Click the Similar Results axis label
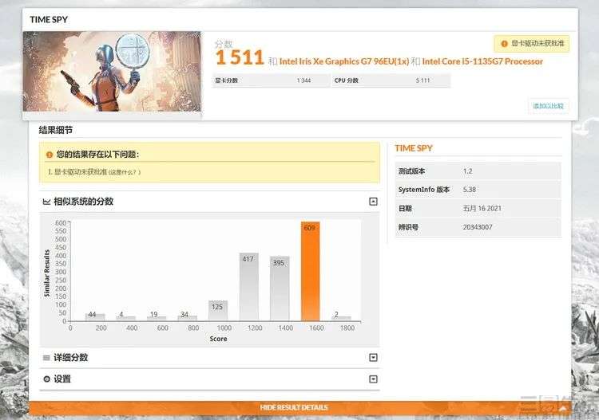Image resolution: width=599 pixels, height=420 pixels. coord(47,273)
